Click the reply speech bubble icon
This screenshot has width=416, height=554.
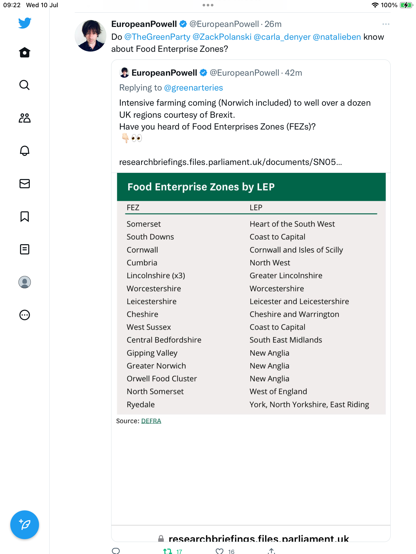[116, 551]
